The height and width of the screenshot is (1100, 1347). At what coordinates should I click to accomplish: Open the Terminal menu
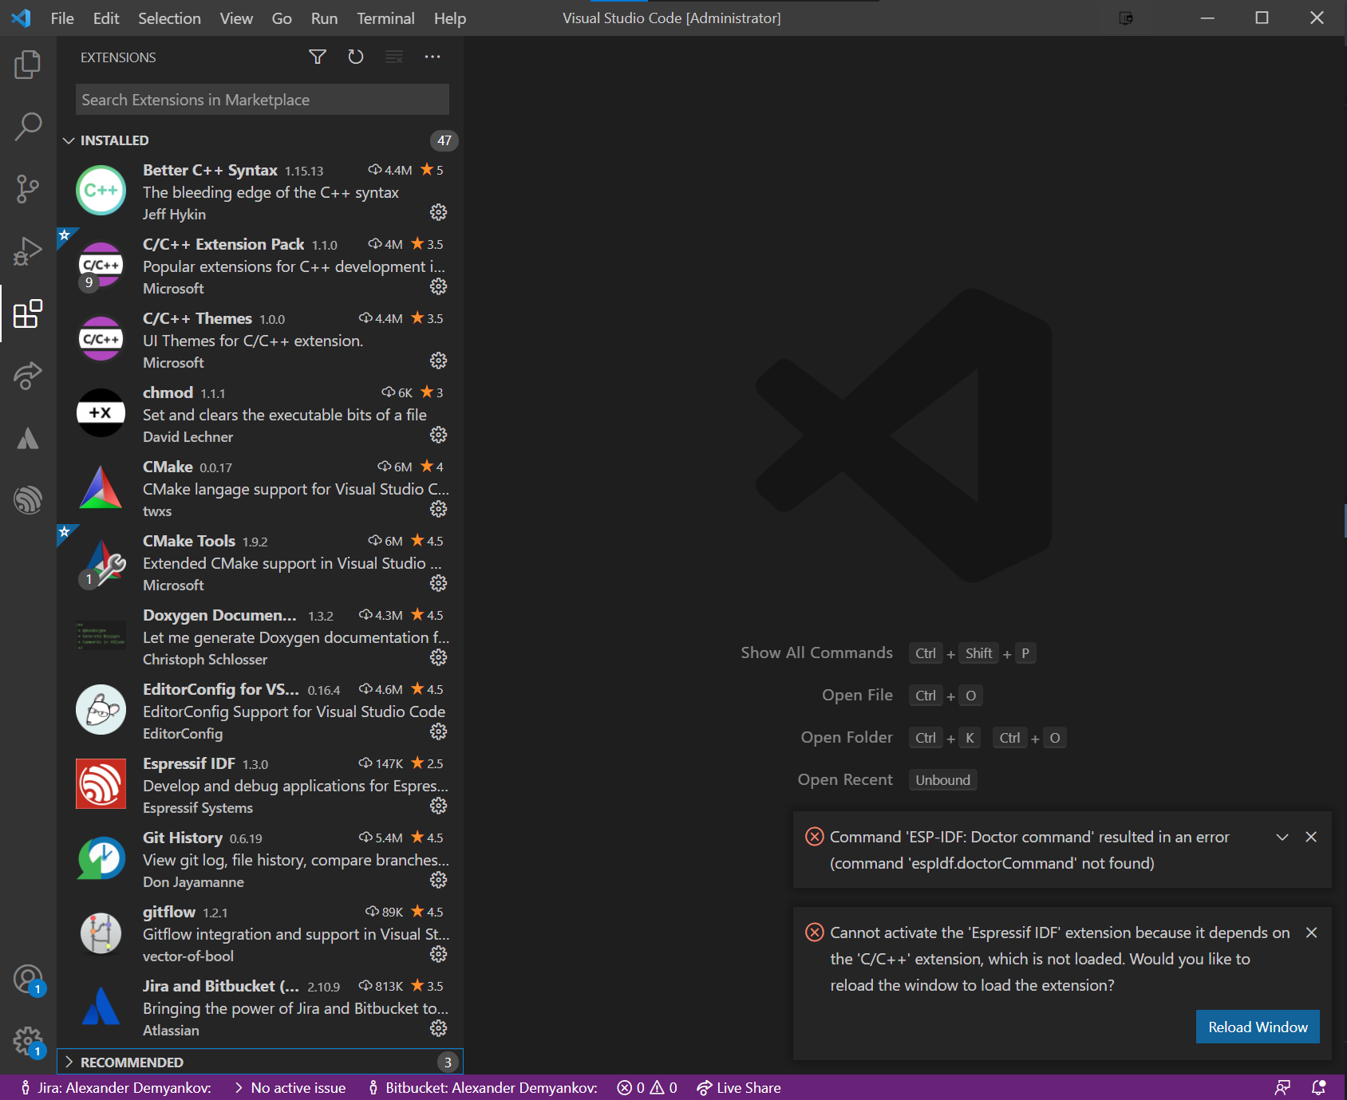[x=385, y=18]
